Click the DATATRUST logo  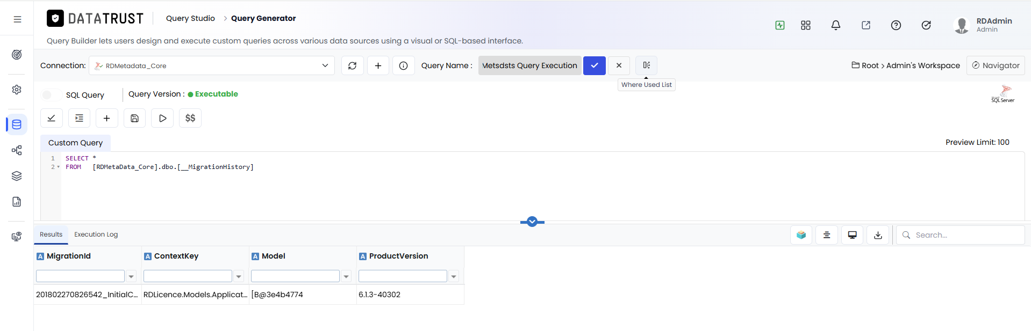(x=95, y=19)
